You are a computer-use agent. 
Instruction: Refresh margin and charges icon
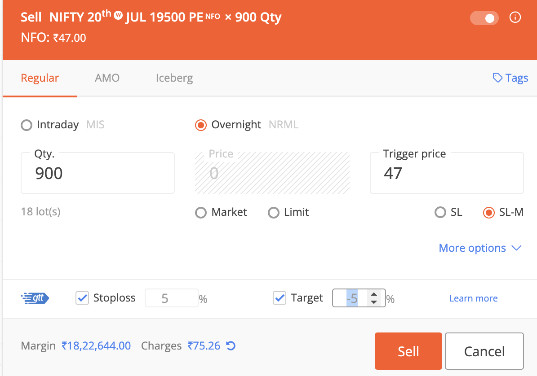click(231, 346)
